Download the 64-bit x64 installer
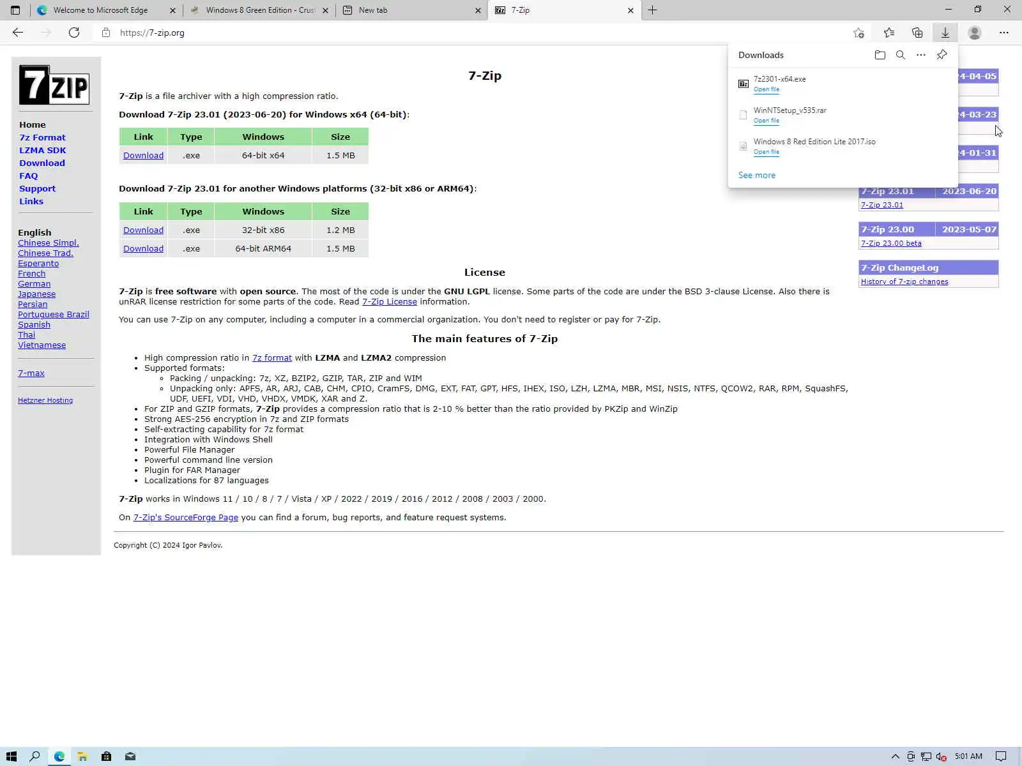 pos(143,155)
